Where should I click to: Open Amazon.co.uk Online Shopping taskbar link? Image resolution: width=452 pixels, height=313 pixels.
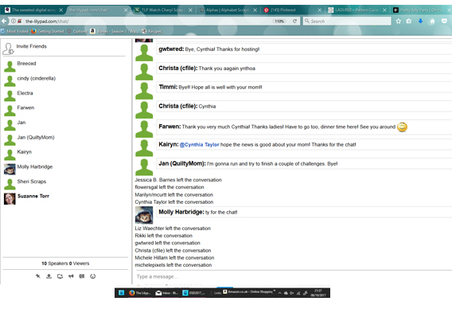(248, 291)
